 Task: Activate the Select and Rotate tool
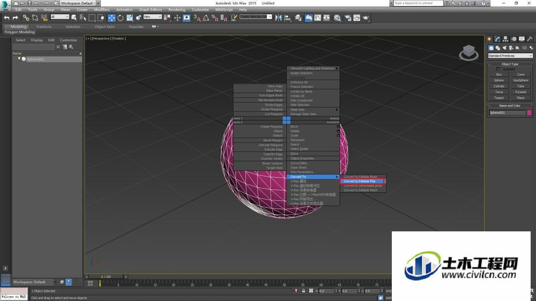click(120, 18)
